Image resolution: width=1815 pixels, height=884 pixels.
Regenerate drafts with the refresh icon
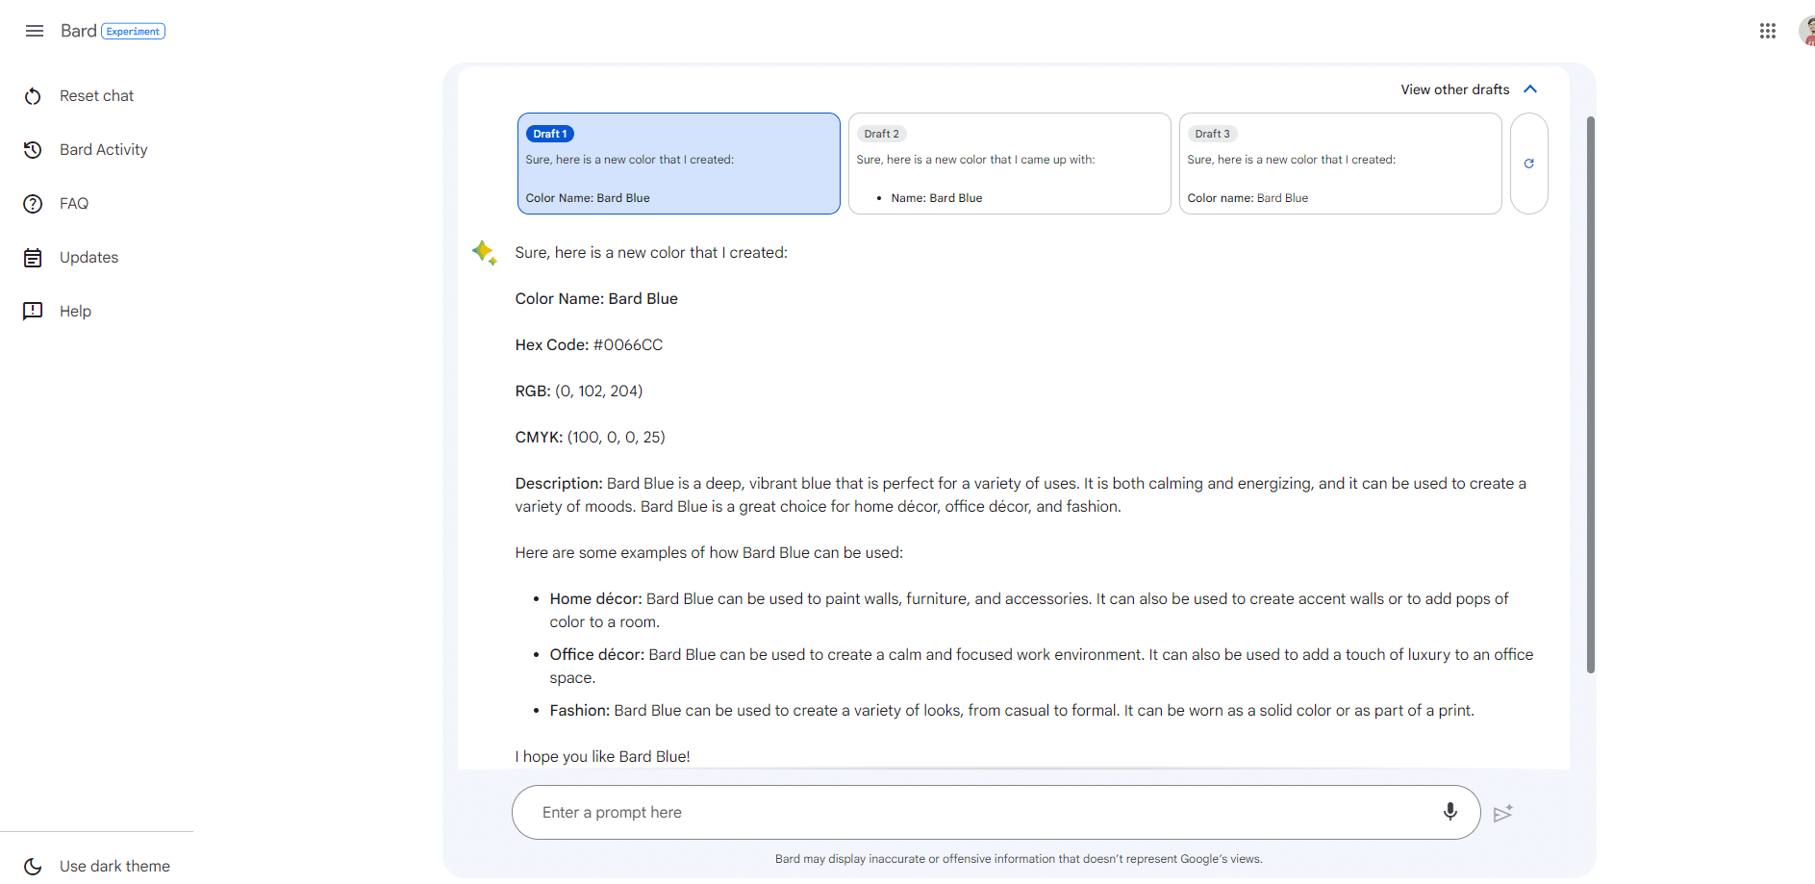click(1529, 164)
